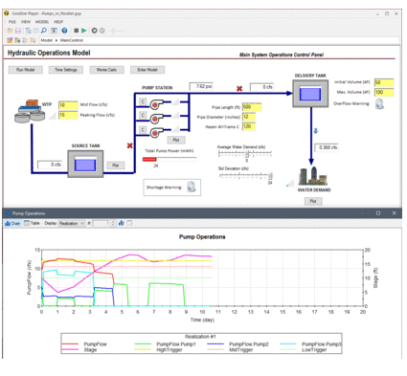This screenshot has width=407, height=376.
Task: Open the Display Realization dropdown
Action: (x=71, y=223)
